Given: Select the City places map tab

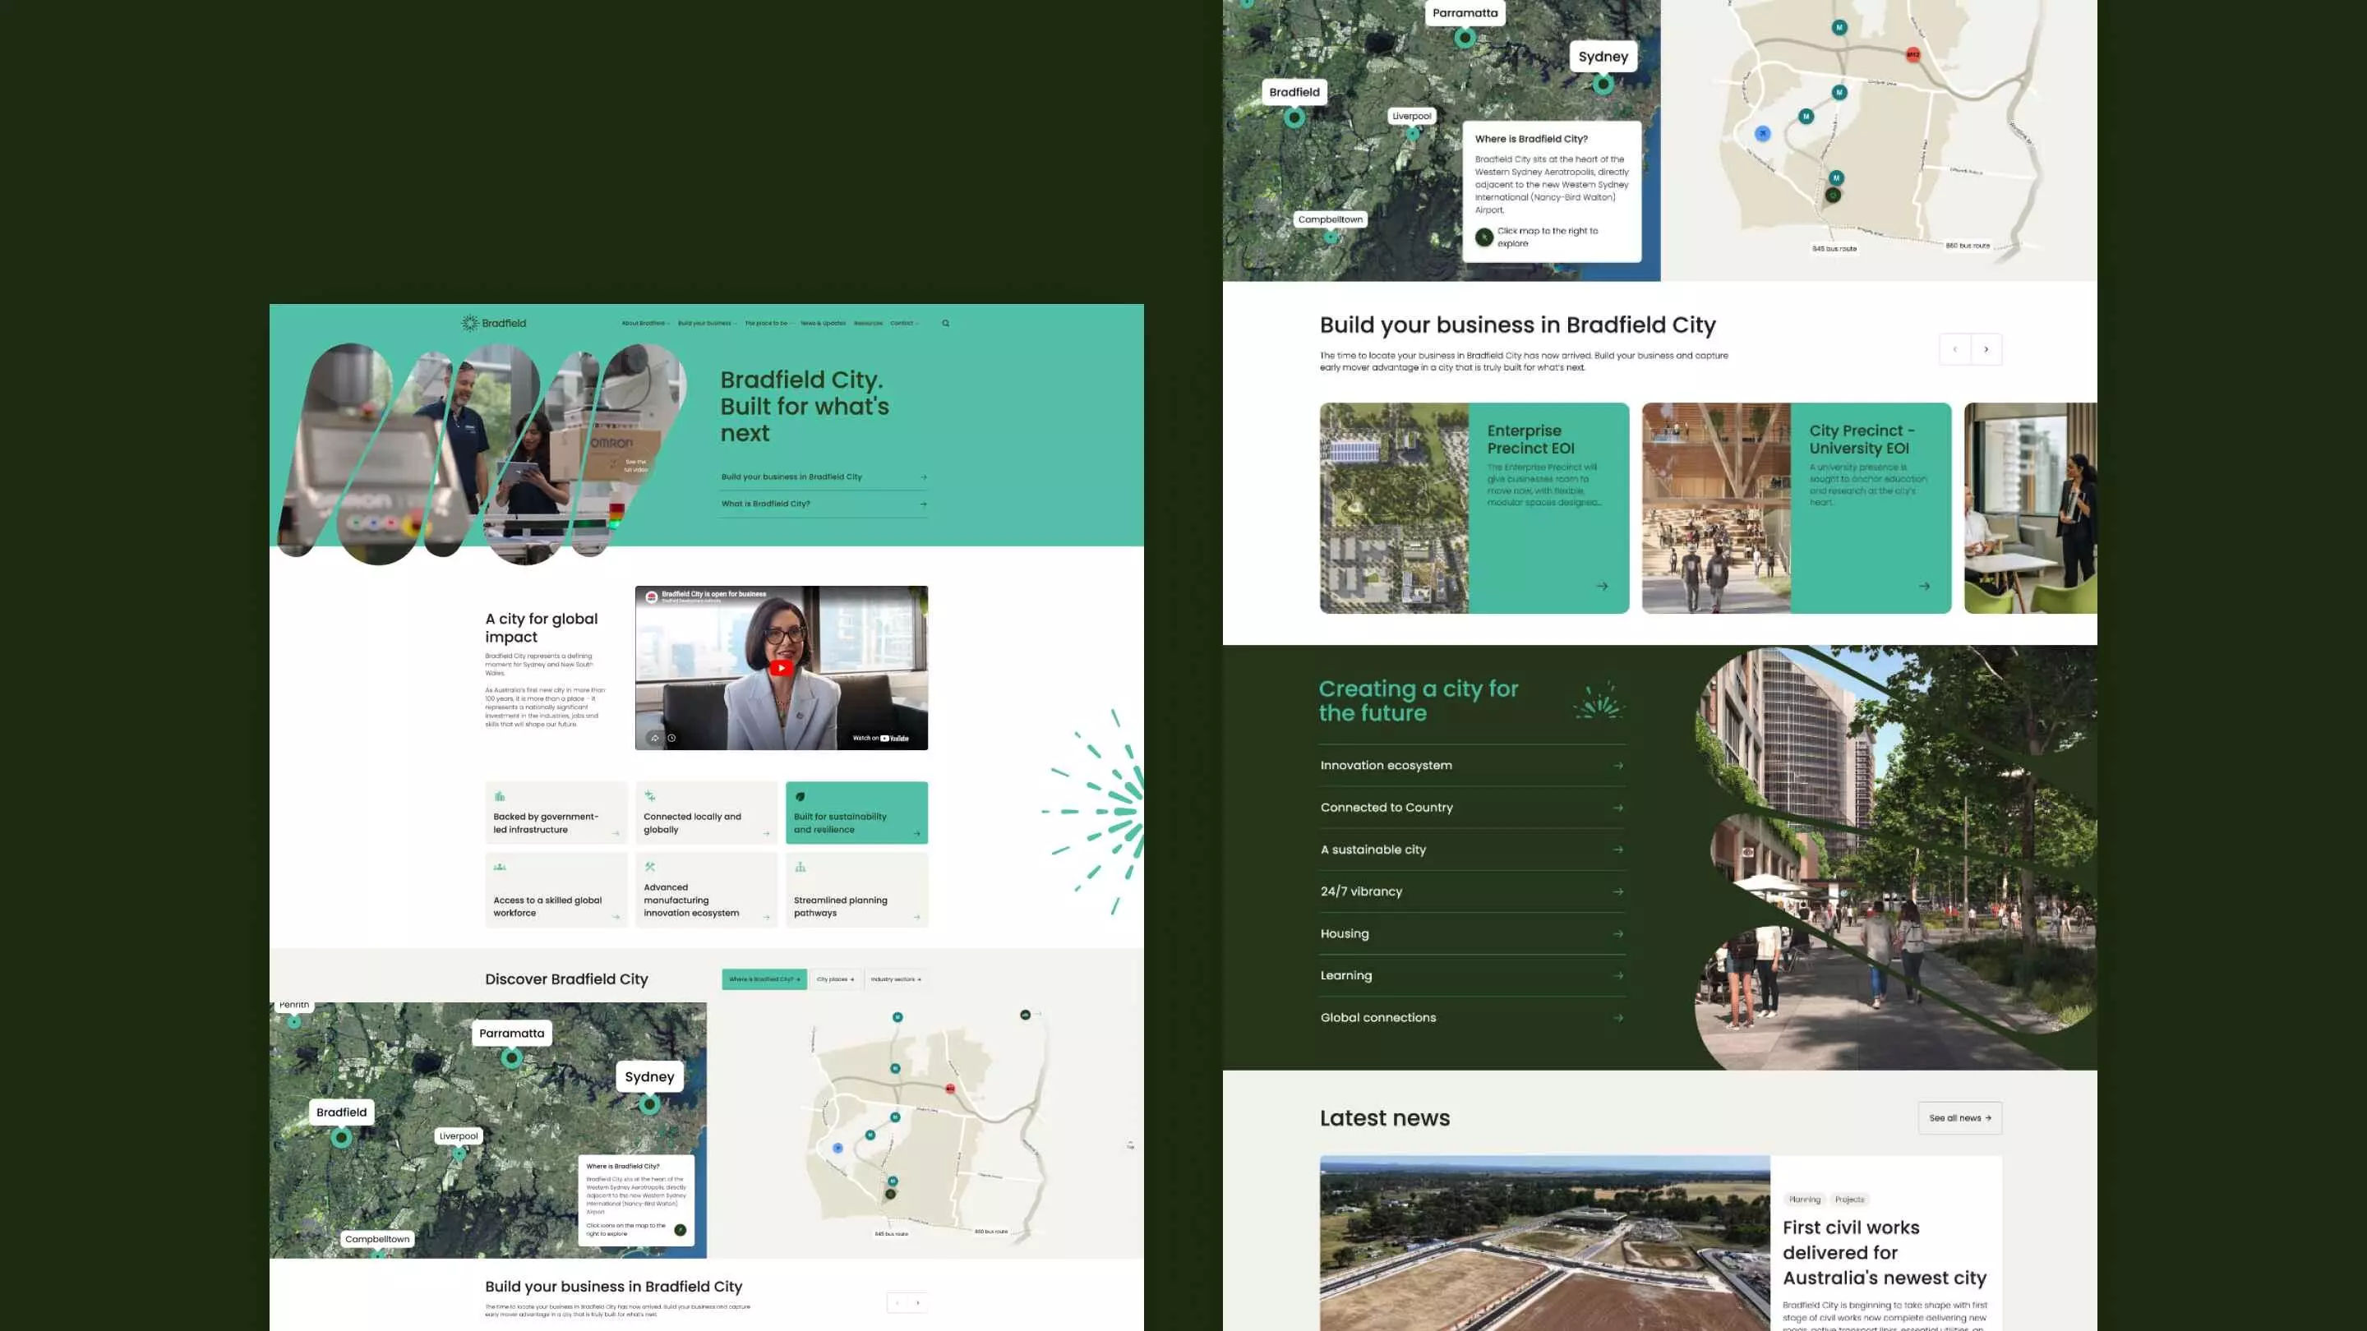Looking at the screenshot, I should [834, 979].
